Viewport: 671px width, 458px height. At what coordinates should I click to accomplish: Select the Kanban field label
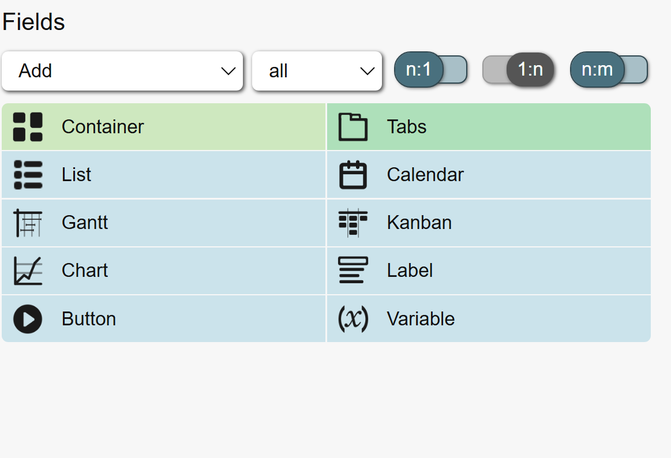coord(419,223)
